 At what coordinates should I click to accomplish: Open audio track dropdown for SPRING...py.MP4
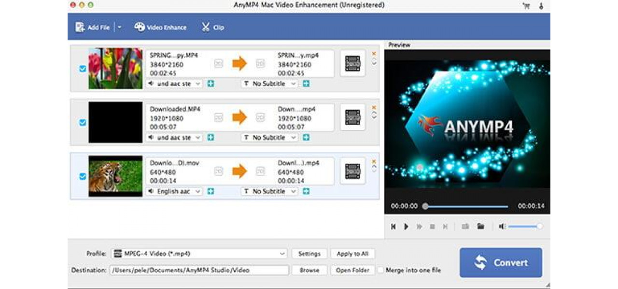[174, 84]
